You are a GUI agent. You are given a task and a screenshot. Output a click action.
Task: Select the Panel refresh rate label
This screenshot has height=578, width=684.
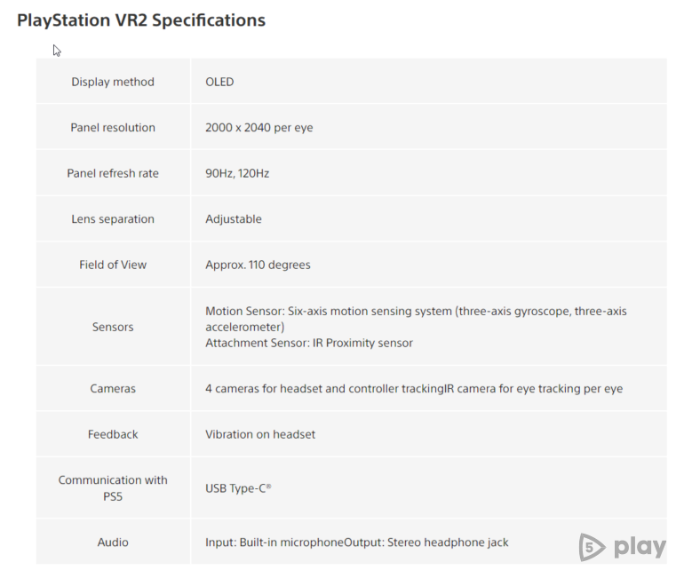coord(113,173)
